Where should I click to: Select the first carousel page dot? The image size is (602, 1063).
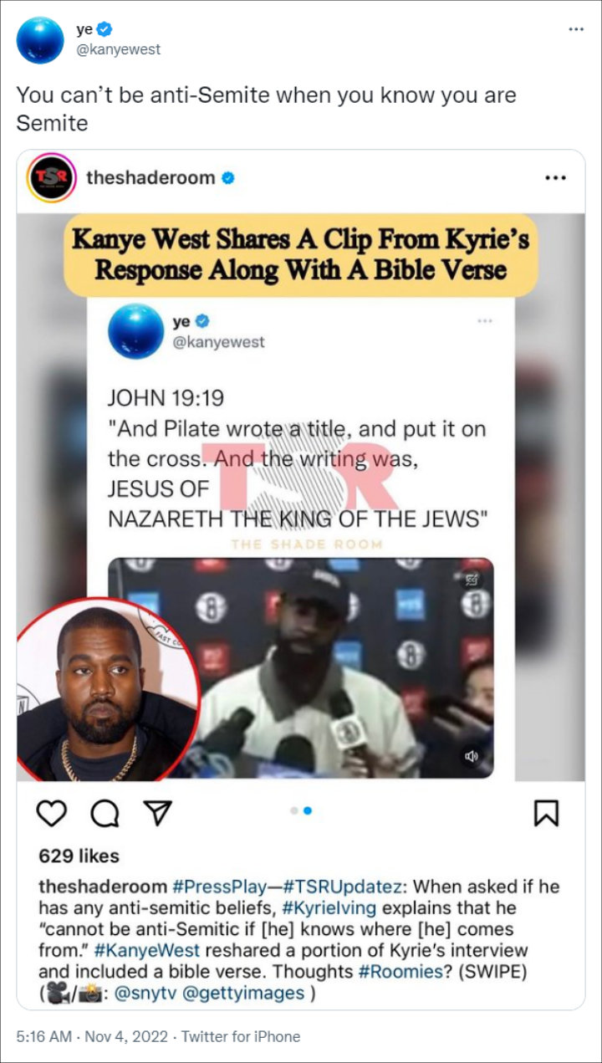tap(293, 810)
